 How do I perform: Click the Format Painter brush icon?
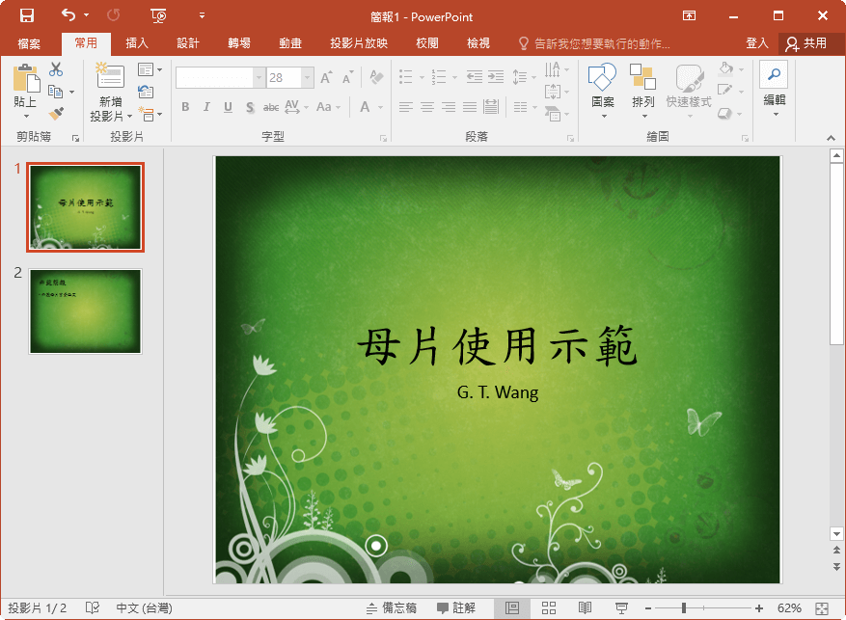tap(56, 113)
